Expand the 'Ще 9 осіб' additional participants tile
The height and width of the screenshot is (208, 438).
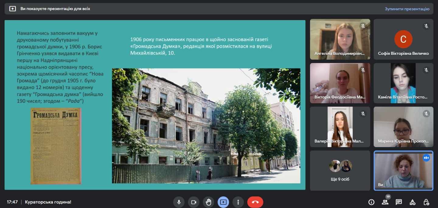click(x=340, y=171)
